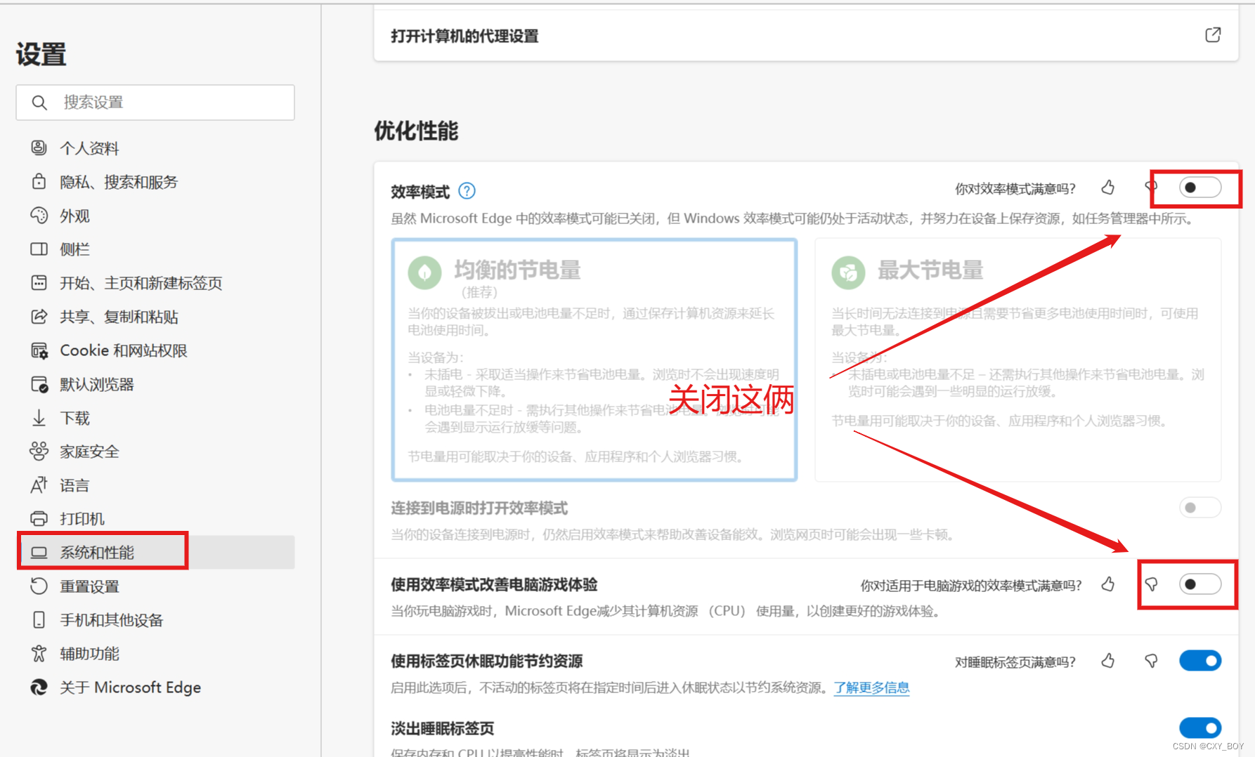The width and height of the screenshot is (1255, 757).
Task: Open 外观 settings page
Action: click(x=155, y=216)
